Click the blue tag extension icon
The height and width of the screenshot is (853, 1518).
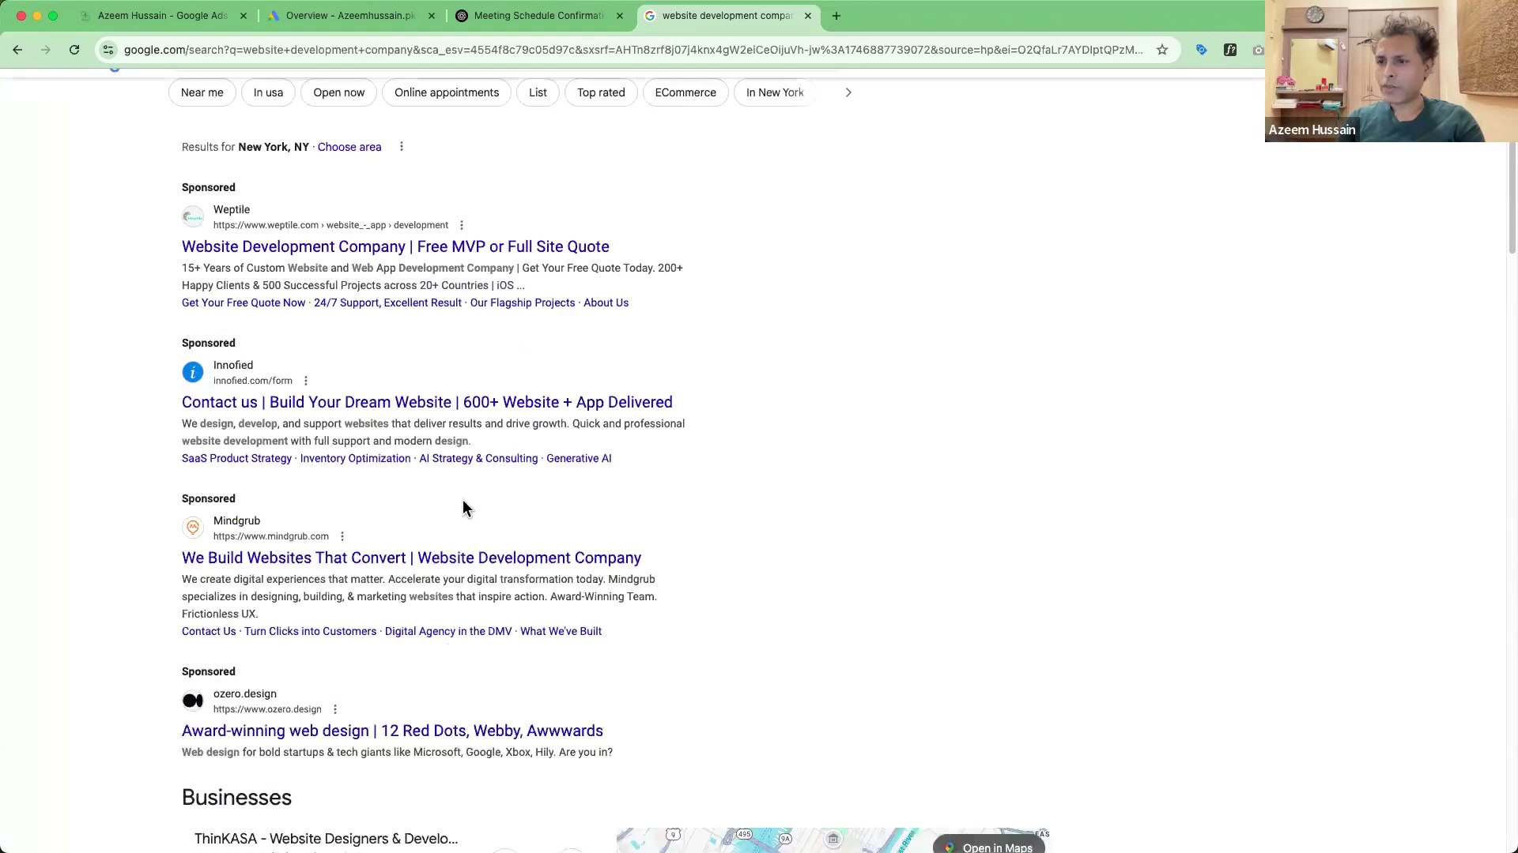(x=1202, y=50)
